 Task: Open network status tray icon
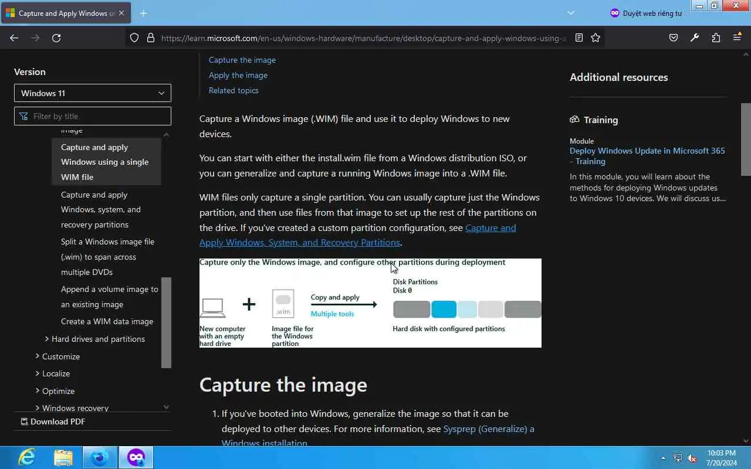(678, 458)
